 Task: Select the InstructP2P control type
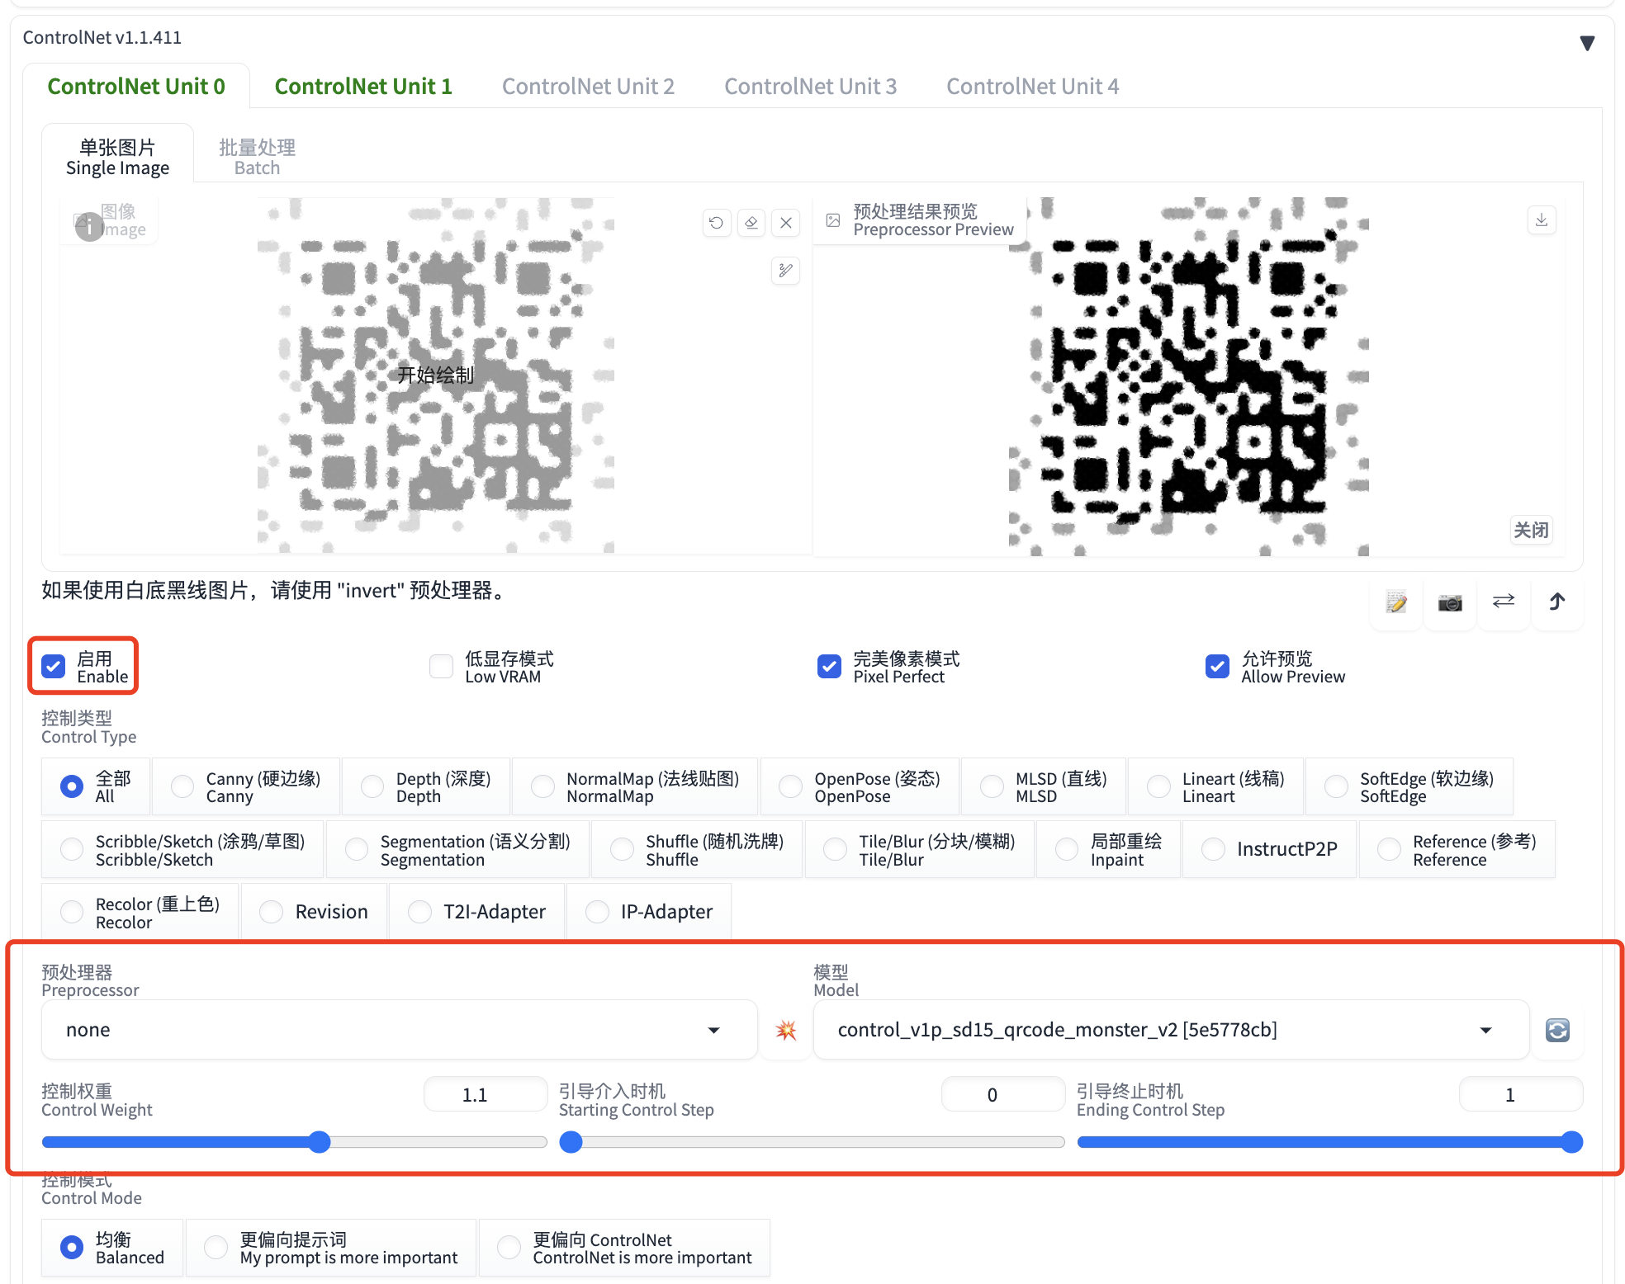pyautogui.click(x=1269, y=849)
